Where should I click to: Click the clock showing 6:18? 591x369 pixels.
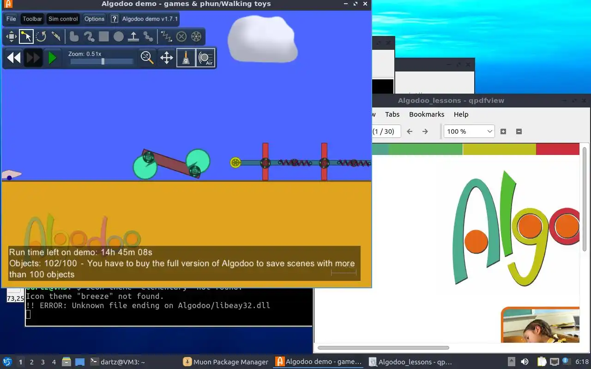click(x=582, y=362)
